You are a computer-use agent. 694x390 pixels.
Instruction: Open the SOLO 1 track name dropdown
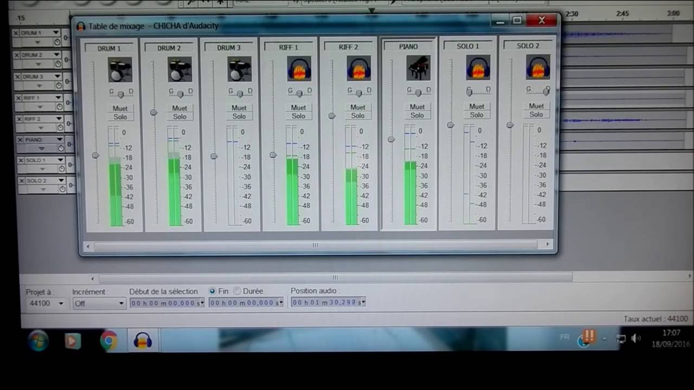60,160
